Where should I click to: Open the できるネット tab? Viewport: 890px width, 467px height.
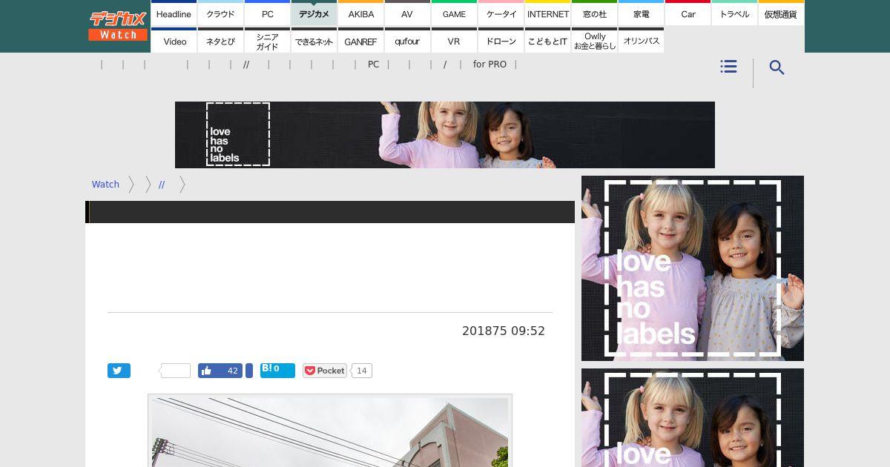coord(314,41)
